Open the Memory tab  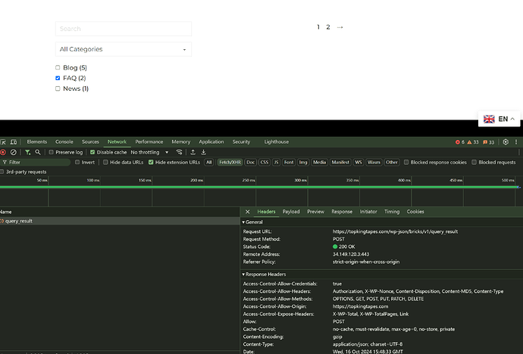click(181, 142)
